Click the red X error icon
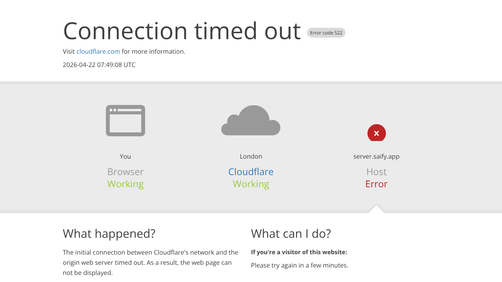Viewport: 502px width, 282px height. (x=376, y=133)
